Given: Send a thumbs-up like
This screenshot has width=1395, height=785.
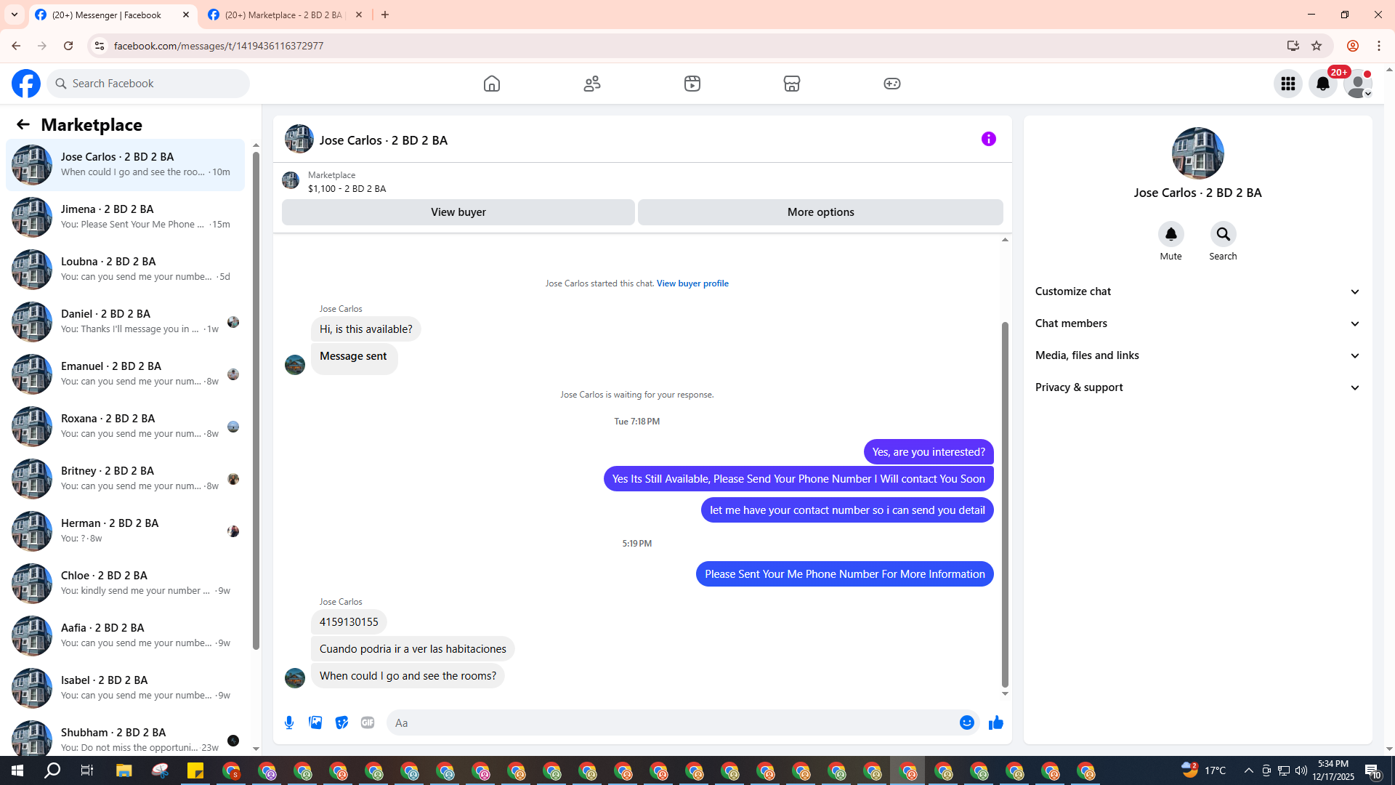Looking at the screenshot, I should click(996, 722).
